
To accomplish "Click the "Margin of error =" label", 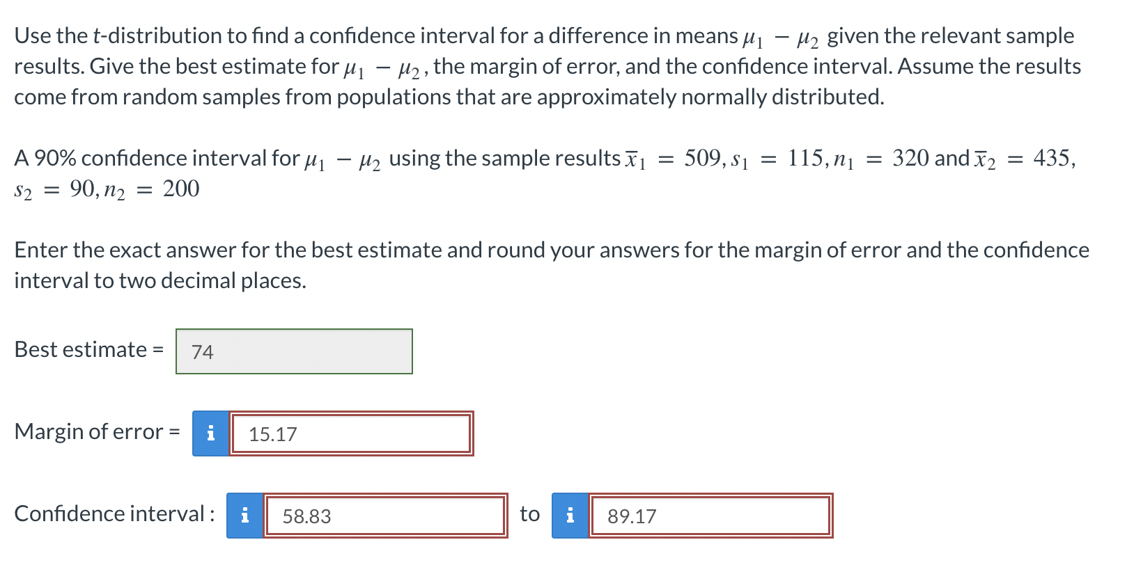I will tap(97, 431).
